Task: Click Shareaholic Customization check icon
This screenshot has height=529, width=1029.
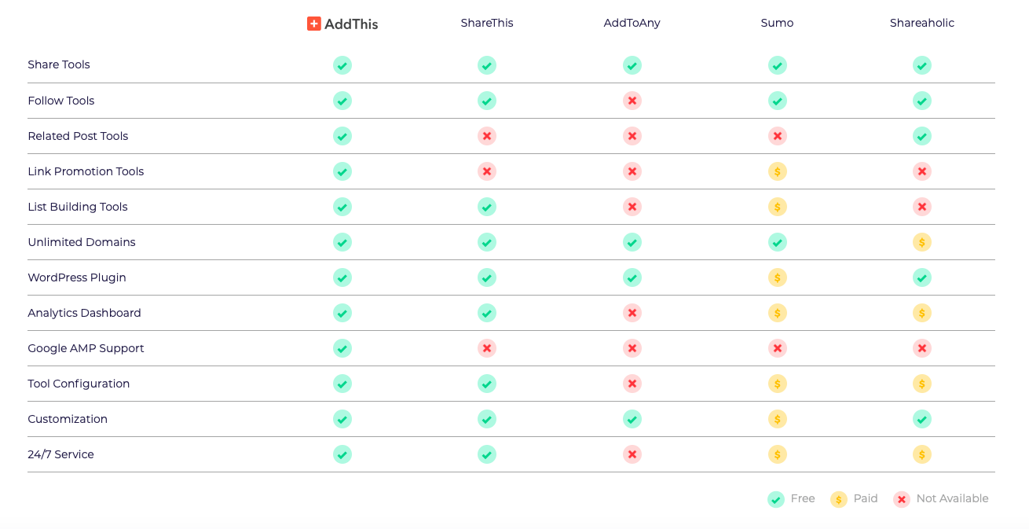Action: (x=922, y=419)
